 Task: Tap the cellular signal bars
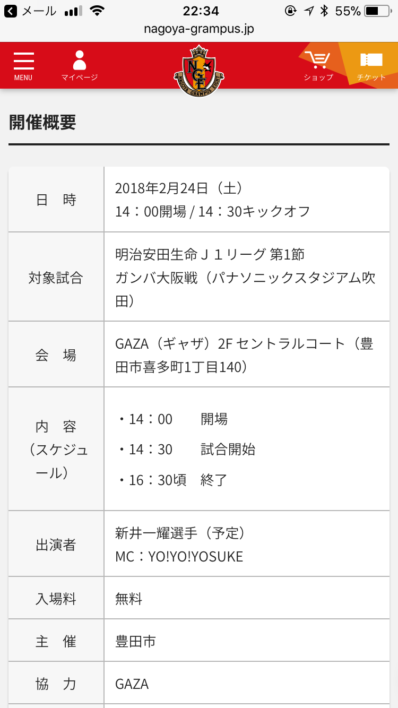coord(73,11)
